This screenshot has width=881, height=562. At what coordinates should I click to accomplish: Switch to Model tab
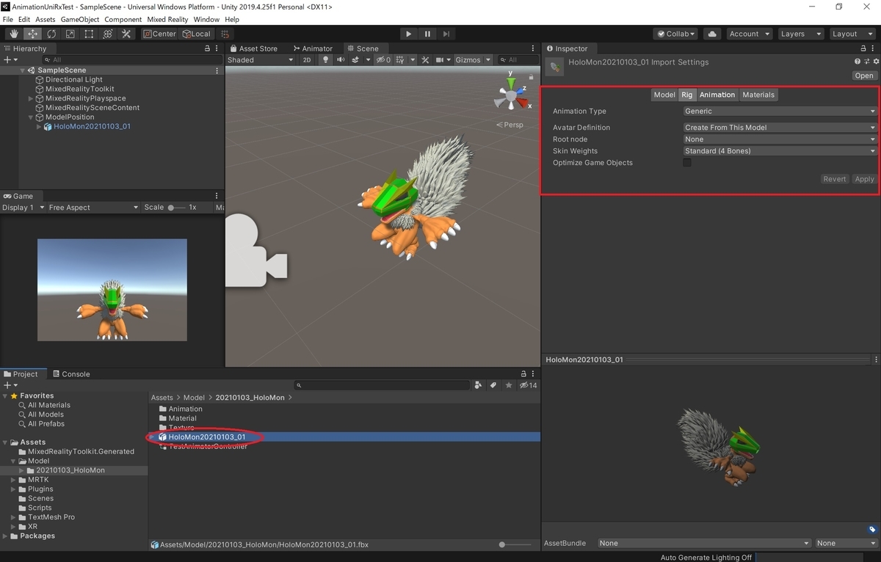point(664,95)
